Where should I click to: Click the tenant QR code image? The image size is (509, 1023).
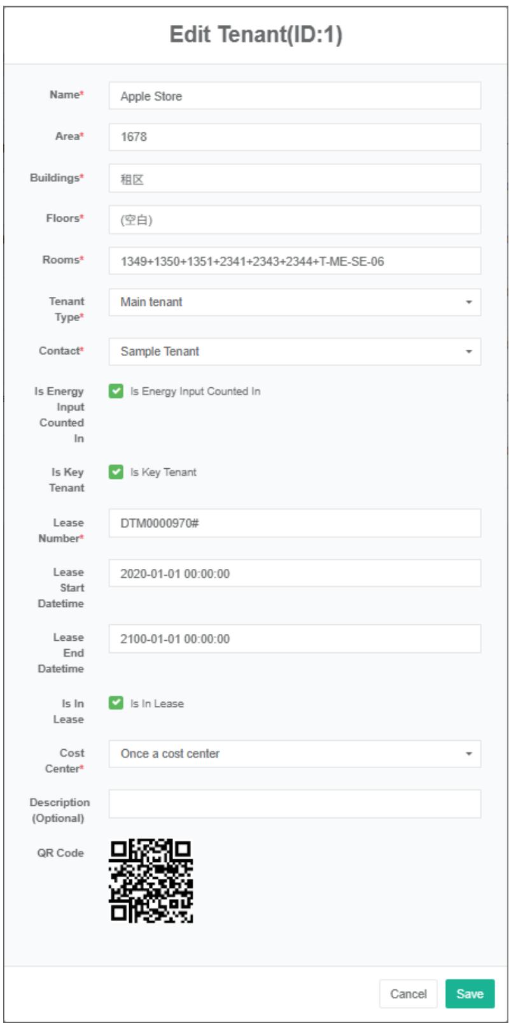click(x=151, y=881)
